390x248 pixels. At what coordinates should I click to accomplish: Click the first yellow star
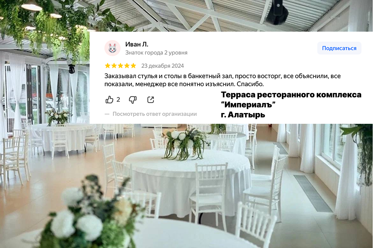tap(108, 66)
